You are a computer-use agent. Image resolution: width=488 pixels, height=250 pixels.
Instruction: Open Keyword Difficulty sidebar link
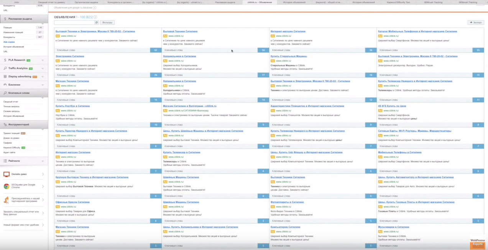pyautogui.click(x=12, y=147)
